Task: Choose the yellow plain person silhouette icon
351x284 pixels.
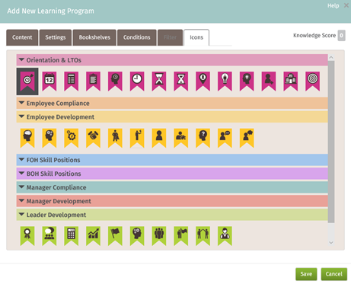Action: [159, 138]
